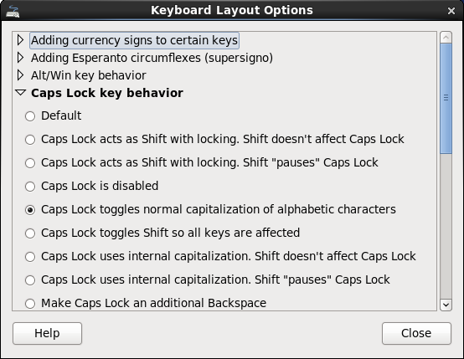Image resolution: width=464 pixels, height=359 pixels.
Task: Select Caps Lock toggles normal capitalization option
Action: [30, 210]
